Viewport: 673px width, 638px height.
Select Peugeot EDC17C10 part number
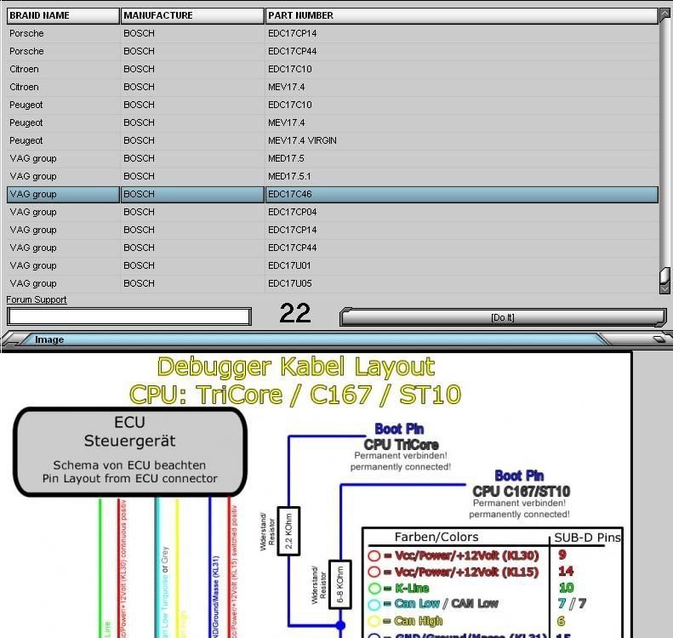tap(290, 105)
